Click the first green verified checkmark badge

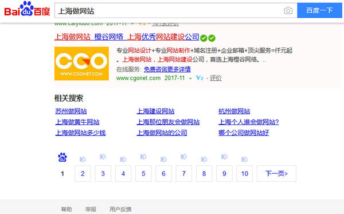tap(204, 38)
